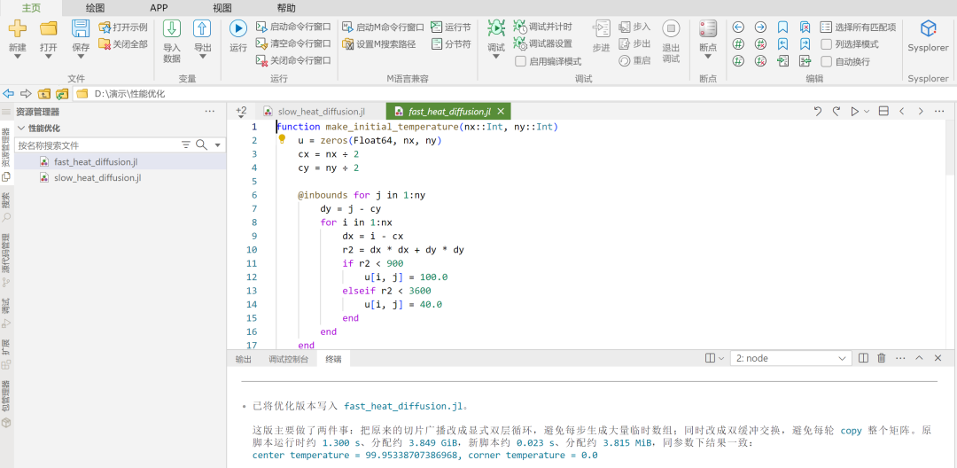Collapse the 性能优化 folder tree
Screen dimensions: 957x468
coord(21,129)
